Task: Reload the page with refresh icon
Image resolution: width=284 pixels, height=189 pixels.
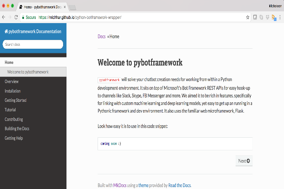Action: coord(16,17)
